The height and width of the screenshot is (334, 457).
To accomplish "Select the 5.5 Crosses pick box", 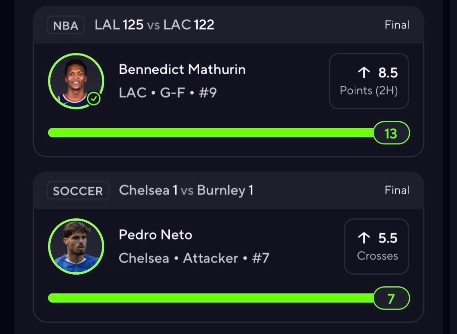I will 376,246.
